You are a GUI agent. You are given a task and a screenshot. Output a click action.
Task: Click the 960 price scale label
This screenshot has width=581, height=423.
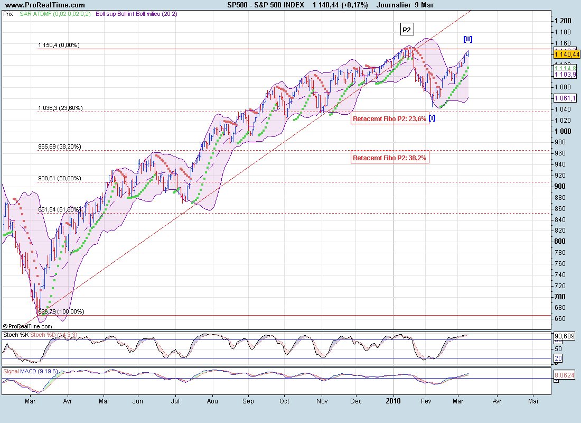point(560,153)
